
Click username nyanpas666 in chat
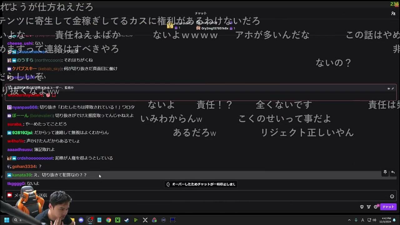pyautogui.click(x=25, y=107)
